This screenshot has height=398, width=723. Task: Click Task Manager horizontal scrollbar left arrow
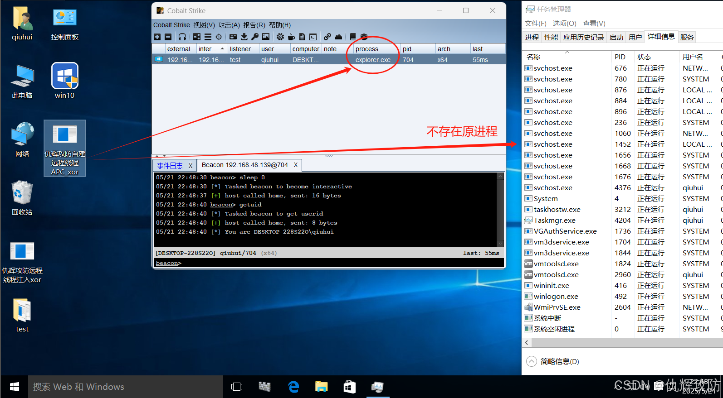tap(527, 343)
